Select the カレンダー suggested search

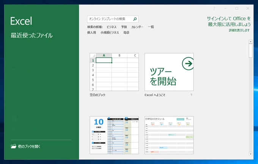(137, 27)
